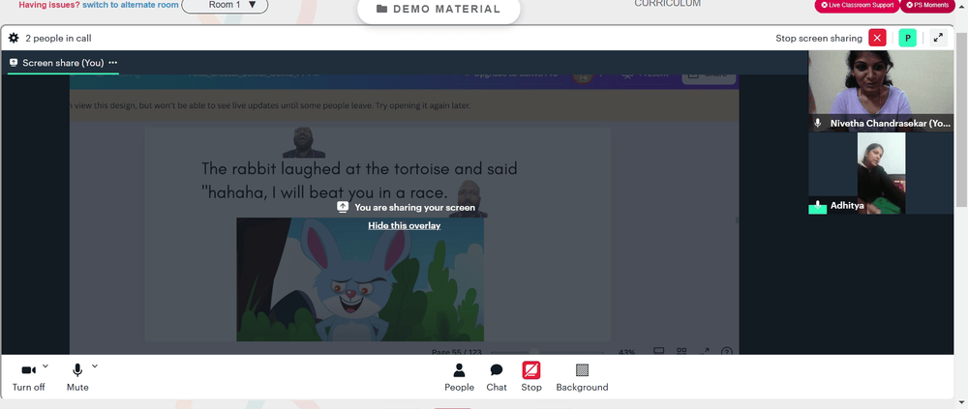Click the green P participant avatar
The height and width of the screenshot is (409, 968).
click(x=908, y=39)
